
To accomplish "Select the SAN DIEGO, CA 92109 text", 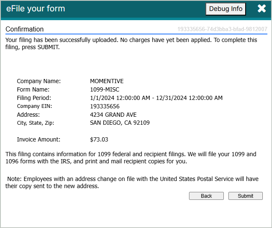I will point(120,123).
